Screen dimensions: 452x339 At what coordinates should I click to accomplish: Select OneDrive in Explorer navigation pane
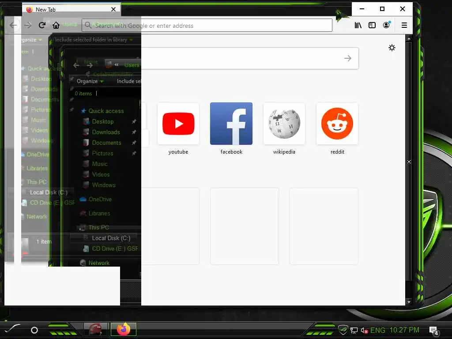coord(100,199)
